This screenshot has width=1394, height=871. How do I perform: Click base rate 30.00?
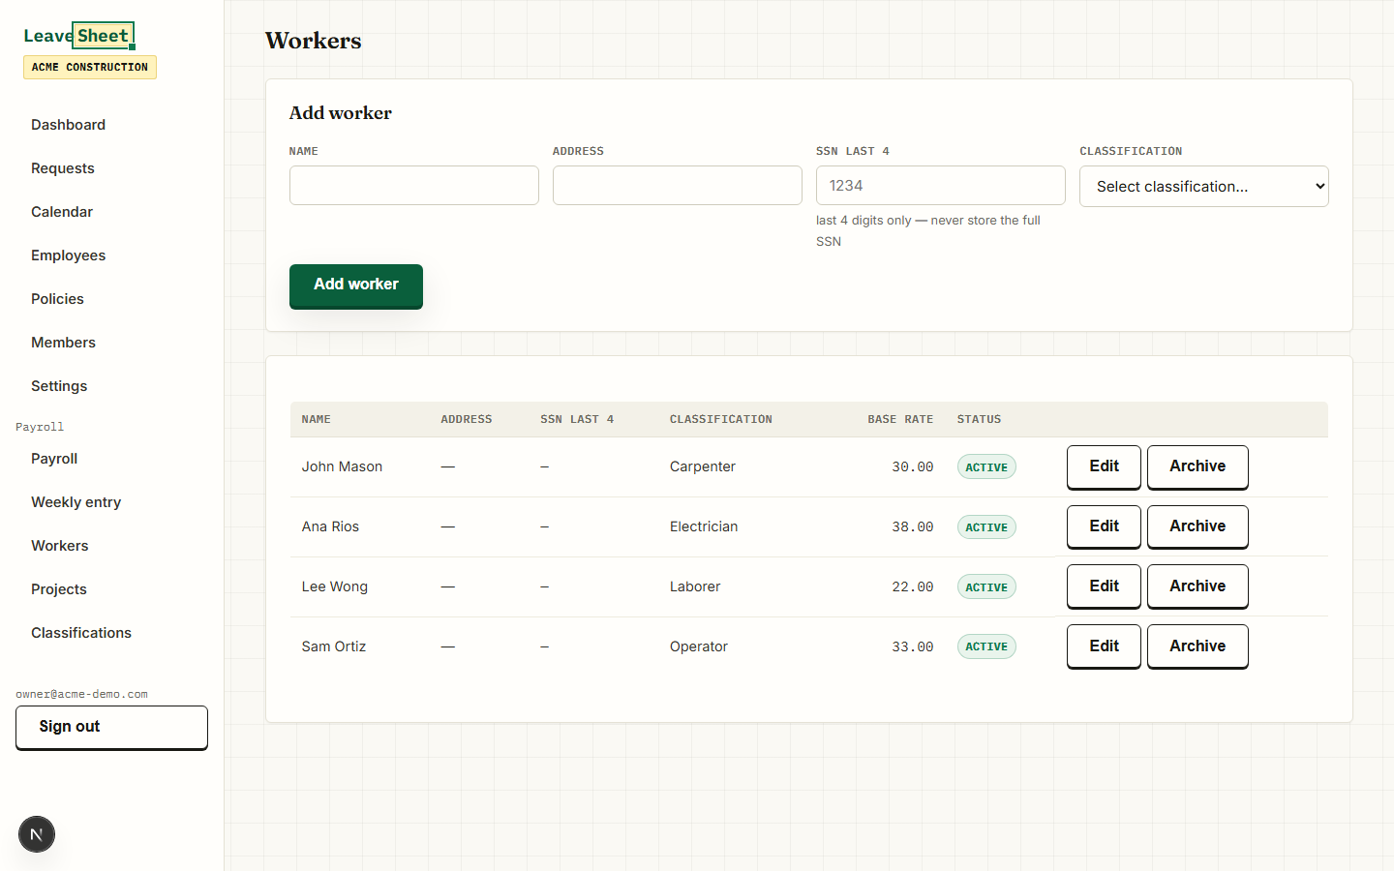(913, 466)
